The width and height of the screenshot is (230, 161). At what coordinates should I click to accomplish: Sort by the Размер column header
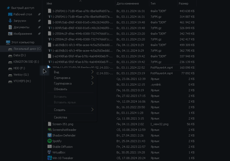coord(184,3)
